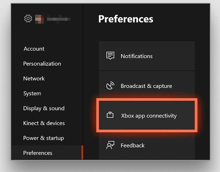Click the settings gear icon
The image size is (220, 172).
(28, 19)
